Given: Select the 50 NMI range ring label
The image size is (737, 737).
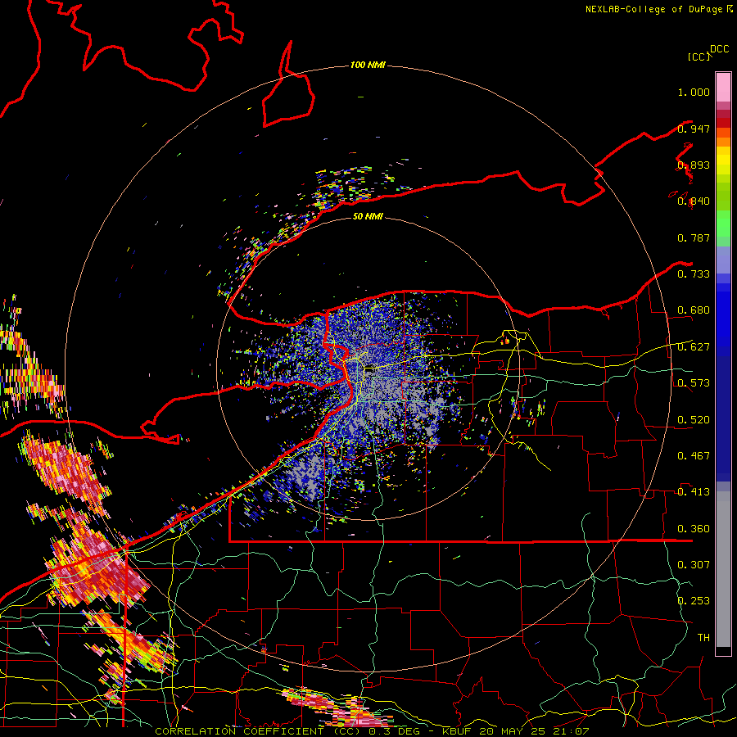Looking at the screenshot, I should point(368,216).
